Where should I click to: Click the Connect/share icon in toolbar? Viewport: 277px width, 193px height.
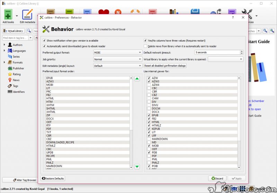point(216,12)
